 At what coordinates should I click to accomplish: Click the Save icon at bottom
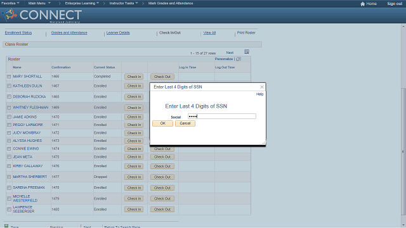tap(6, 226)
